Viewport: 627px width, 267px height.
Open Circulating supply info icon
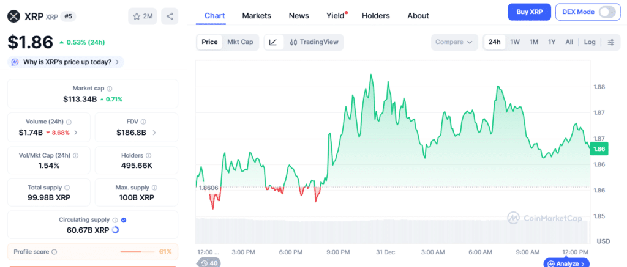tap(115, 220)
